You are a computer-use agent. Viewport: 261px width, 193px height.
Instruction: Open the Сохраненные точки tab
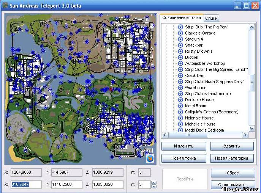coord(182,17)
